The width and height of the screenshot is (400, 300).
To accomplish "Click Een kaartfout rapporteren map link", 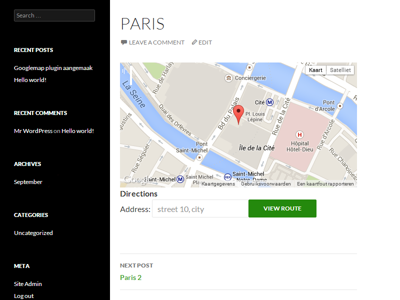I will [325, 184].
